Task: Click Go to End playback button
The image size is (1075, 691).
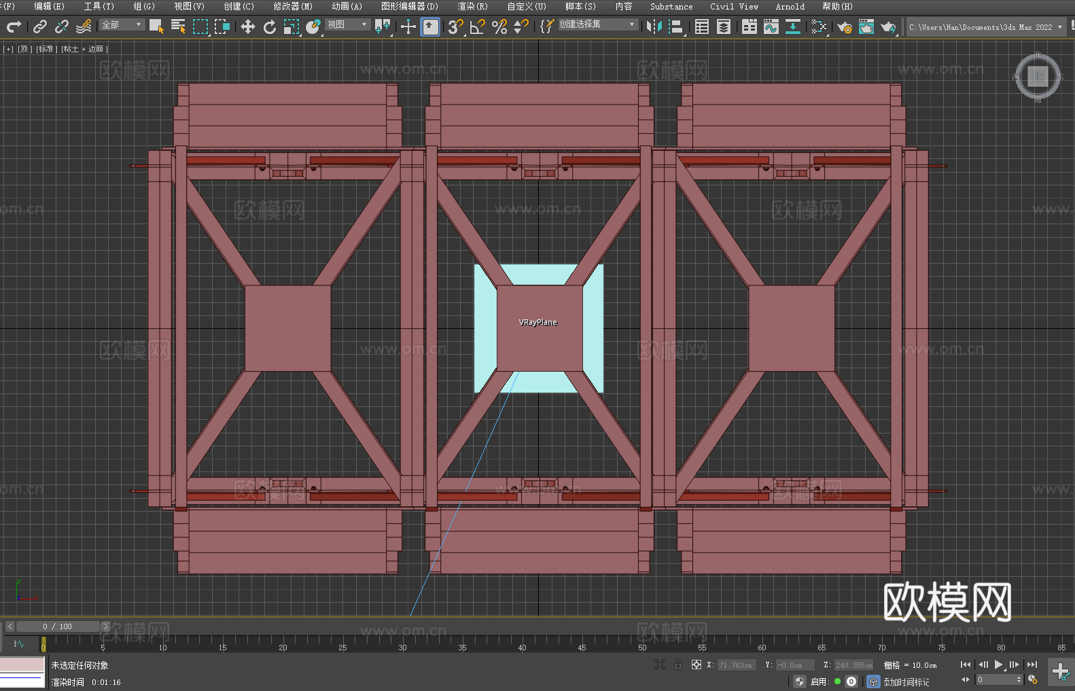Action: coord(1032,665)
